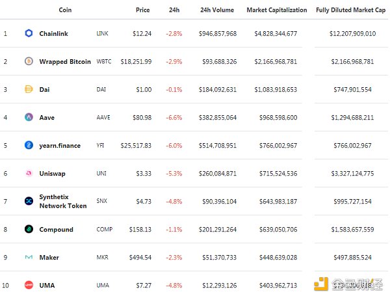
Task: Click the Dai coin logo icon
Action: (29, 89)
